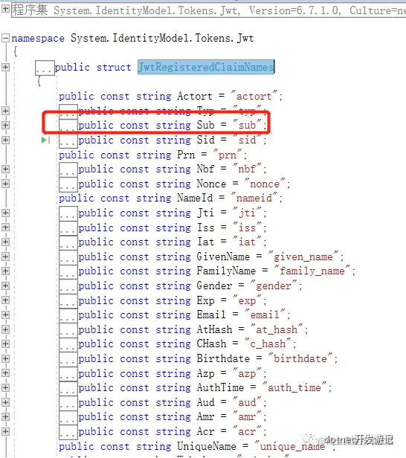Open collapsed ellipsis box before Birthdate declaration

click(x=68, y=359)
